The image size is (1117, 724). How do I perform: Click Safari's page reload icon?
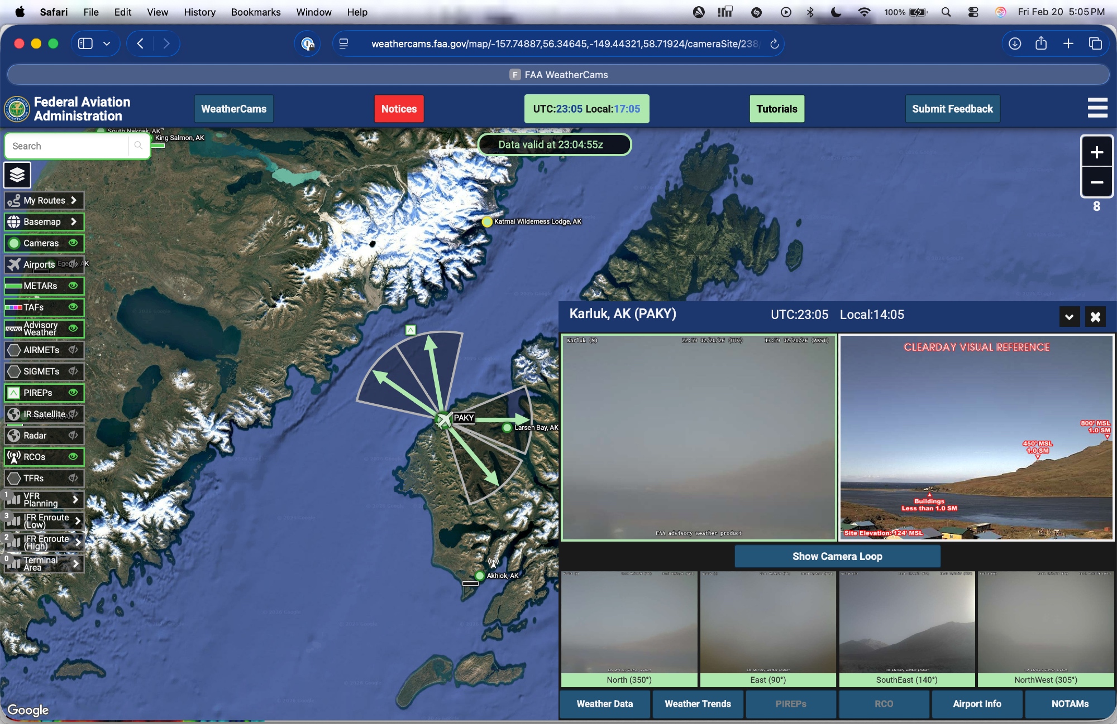(774, 44)
